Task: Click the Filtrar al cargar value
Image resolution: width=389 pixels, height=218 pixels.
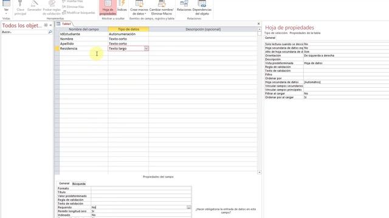Action: tap(346, 94)
